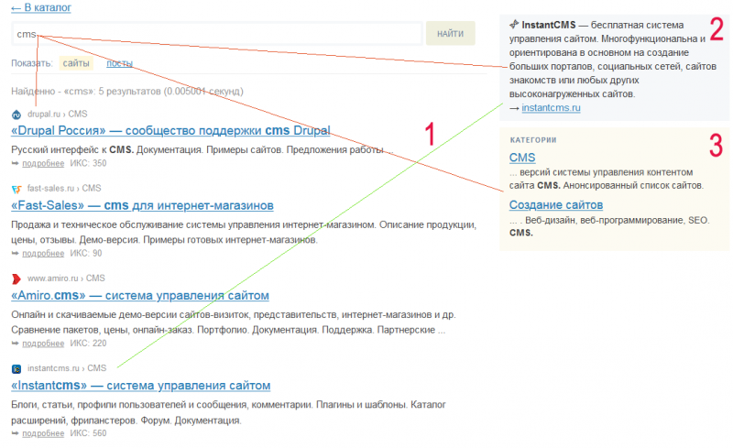The height and width of the screenshot is (448, 733).
Task: Select the "сайты" filter tab
Action: [76, 63]
